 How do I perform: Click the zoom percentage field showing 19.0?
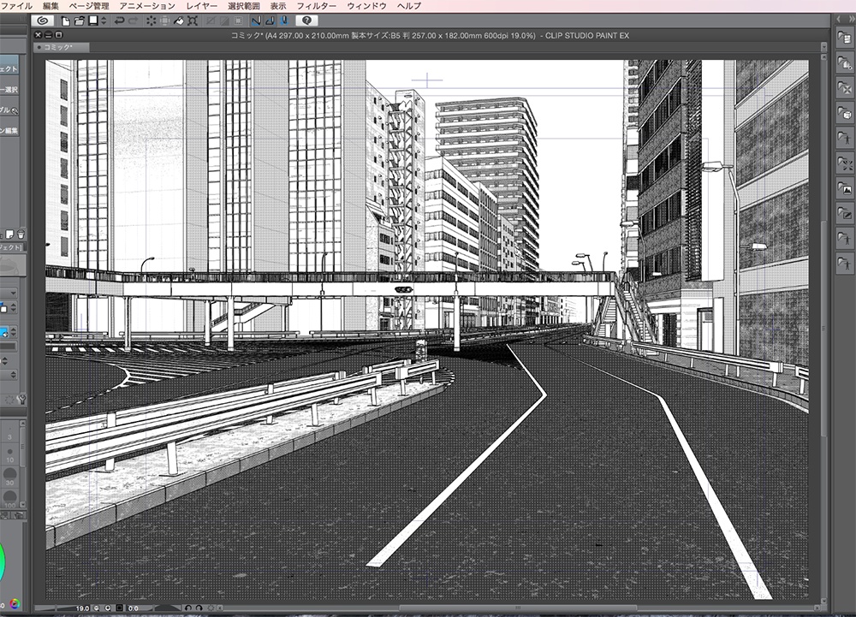82,606
